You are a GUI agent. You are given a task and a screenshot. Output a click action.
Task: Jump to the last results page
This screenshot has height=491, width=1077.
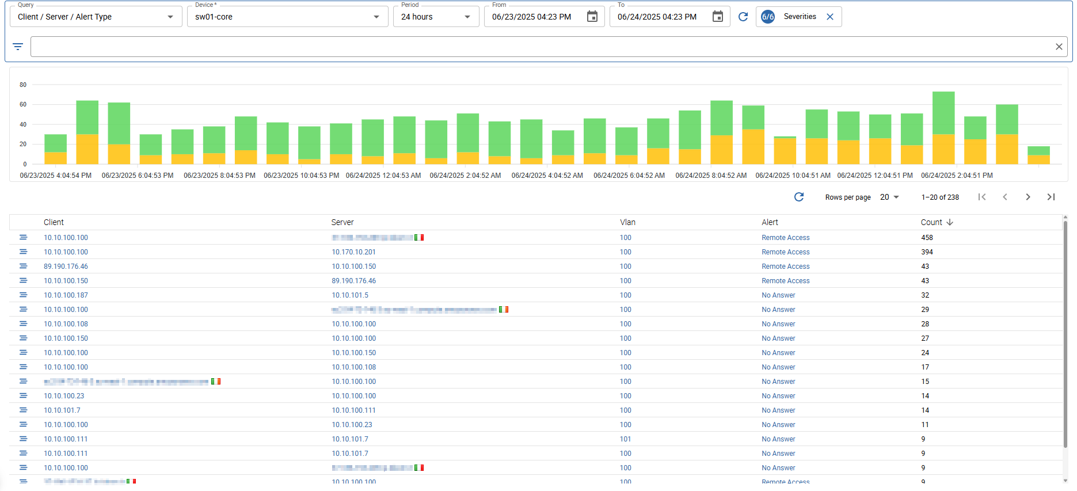[x=1051, y=197]
